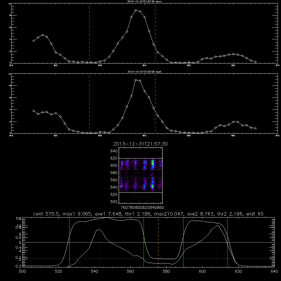Viewport: 281px width, 281px height.
Task: Click bottom plot x-axis label 560
Action: (x=130, y=271)
